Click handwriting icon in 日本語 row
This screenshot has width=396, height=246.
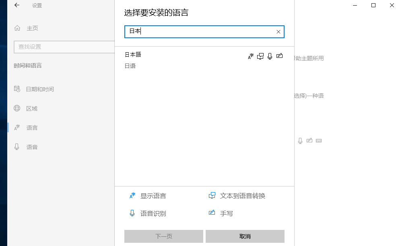pyautogui.click(x=280, y=56)
